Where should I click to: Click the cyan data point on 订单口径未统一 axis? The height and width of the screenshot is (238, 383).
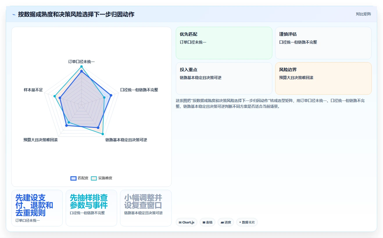tap(81, 67)
